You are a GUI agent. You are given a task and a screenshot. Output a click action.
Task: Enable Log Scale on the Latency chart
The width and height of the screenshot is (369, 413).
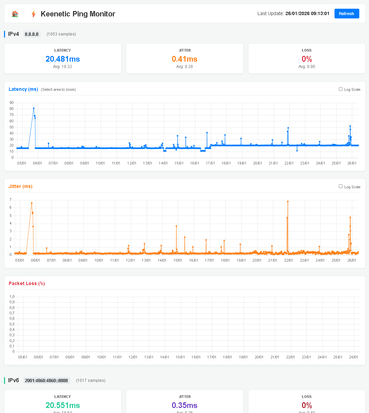[x=341, y=89]
